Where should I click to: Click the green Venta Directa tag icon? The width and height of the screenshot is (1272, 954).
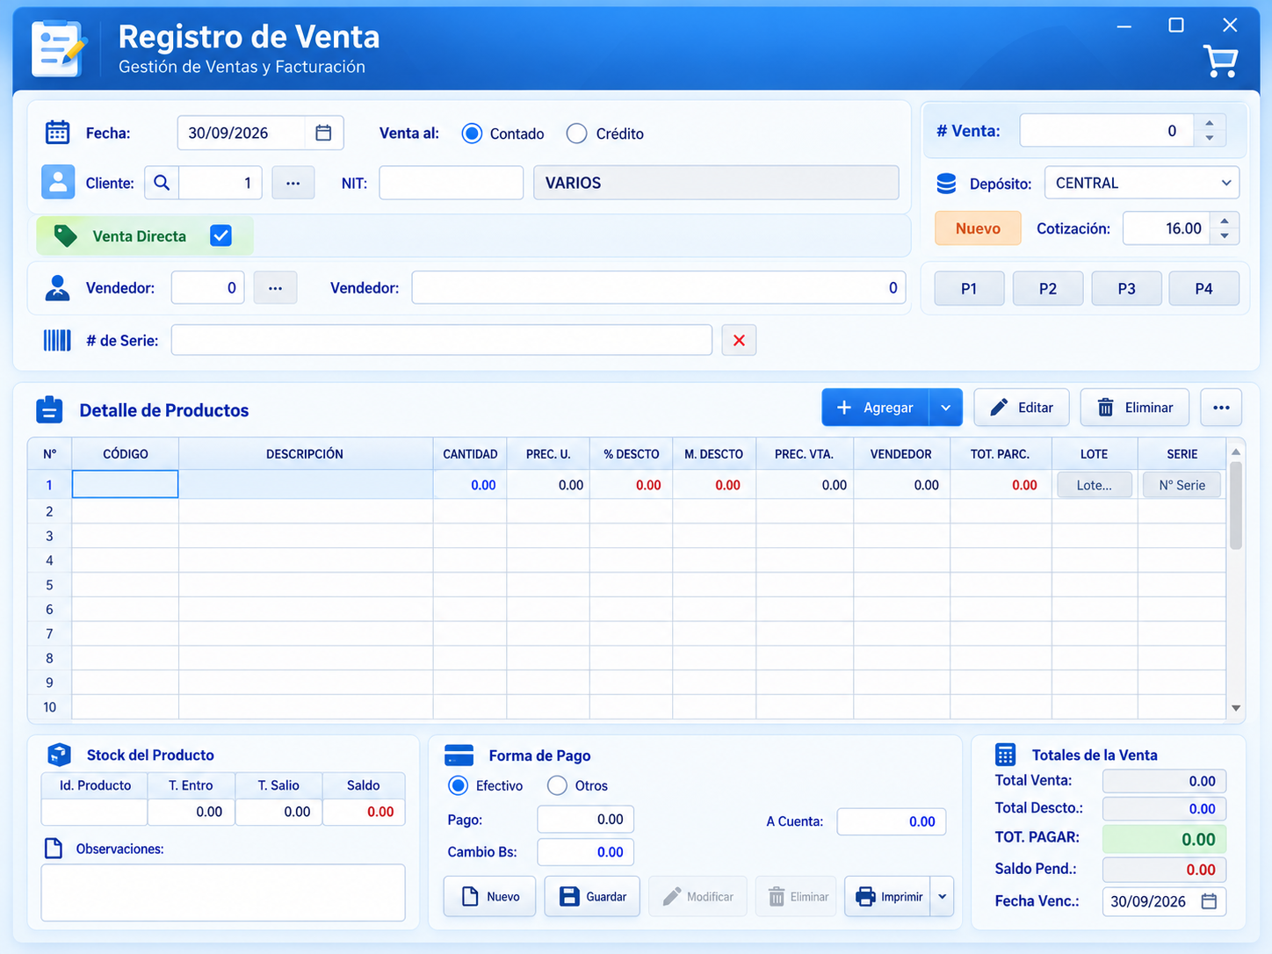tap(65, 235)
